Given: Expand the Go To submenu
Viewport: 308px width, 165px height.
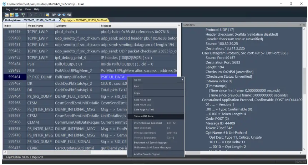Looking at the screenshot, I should point(158,80).
